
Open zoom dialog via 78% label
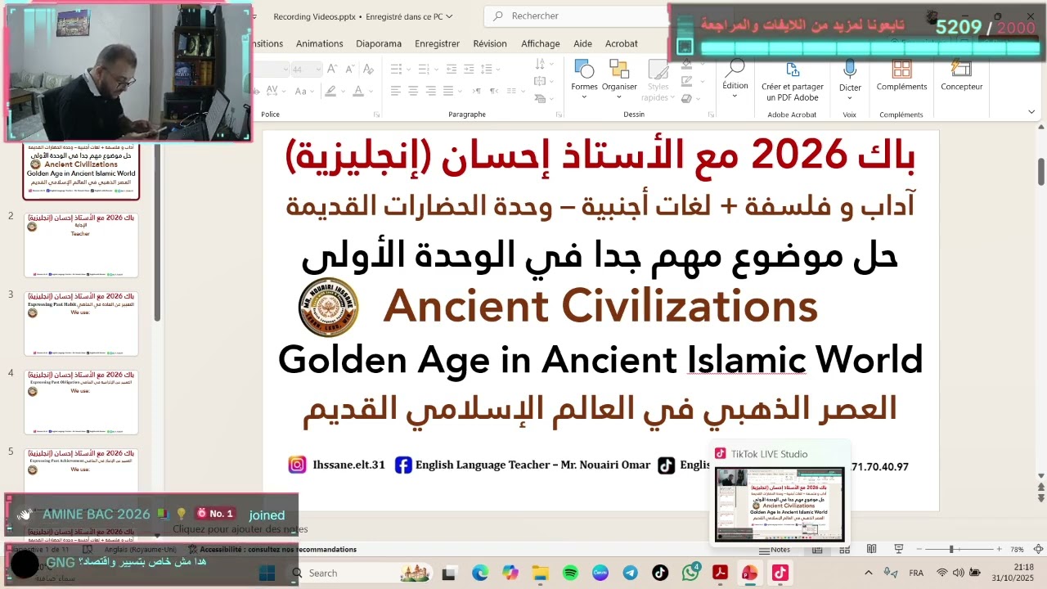click(1017, 550)
